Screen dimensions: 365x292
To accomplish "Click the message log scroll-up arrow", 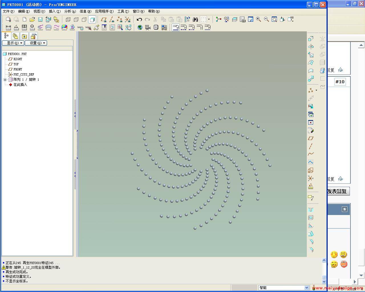I will (x=324, y=260).
